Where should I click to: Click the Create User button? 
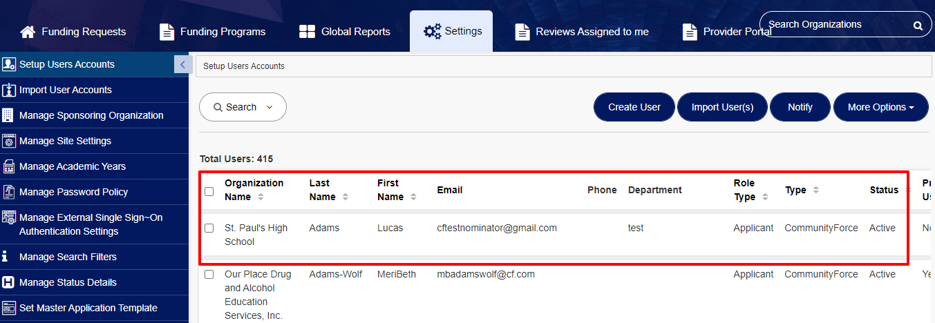click(634, 107)
